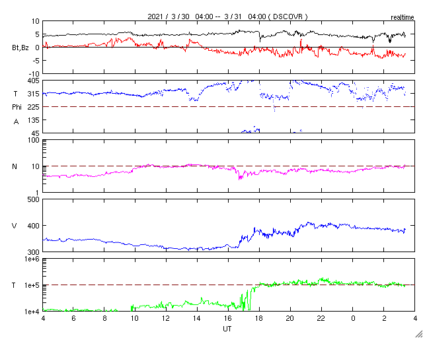The width and height of the screenshot is (423, 338).
Task: Select the 'Bt,Bz' axis label
Action: point(20,48)
